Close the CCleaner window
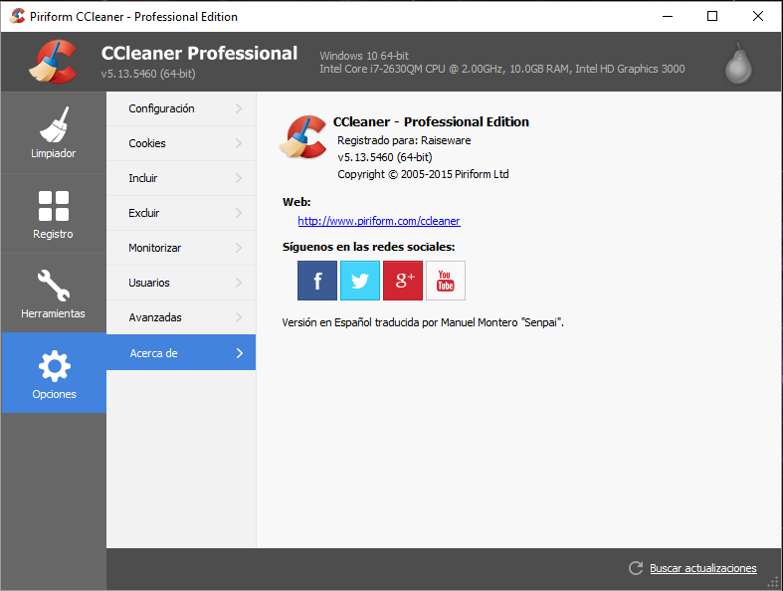This screenshot has height=591, width=783. coord(758,16)
